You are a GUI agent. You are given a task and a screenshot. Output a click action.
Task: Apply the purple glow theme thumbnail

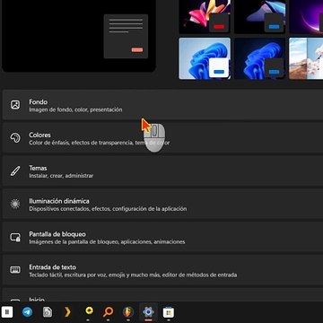pyautogui.click(x=306, y=16)
